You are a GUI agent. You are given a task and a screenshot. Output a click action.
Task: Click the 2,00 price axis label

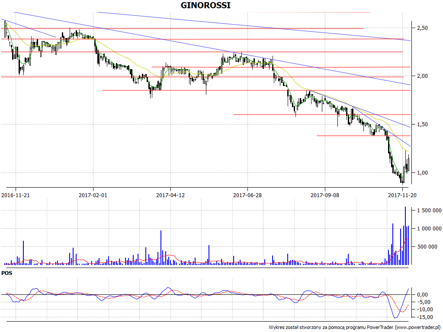(422, 76)
